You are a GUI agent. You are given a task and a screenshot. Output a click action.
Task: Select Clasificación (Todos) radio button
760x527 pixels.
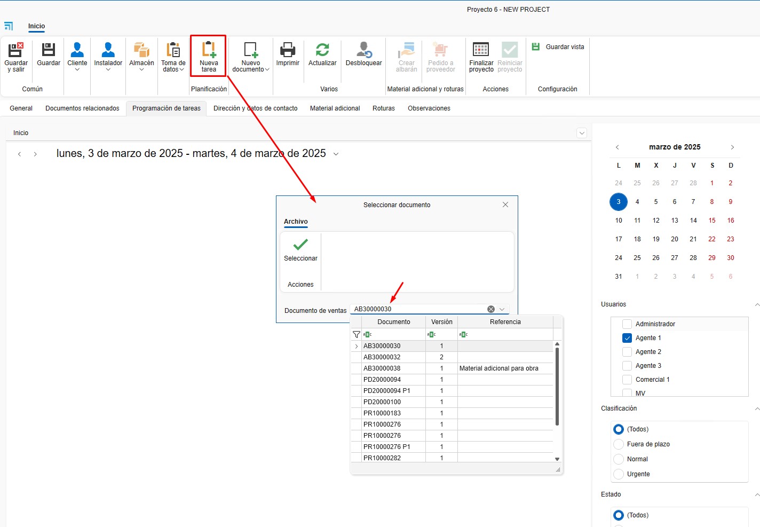(x=619, y=429)
